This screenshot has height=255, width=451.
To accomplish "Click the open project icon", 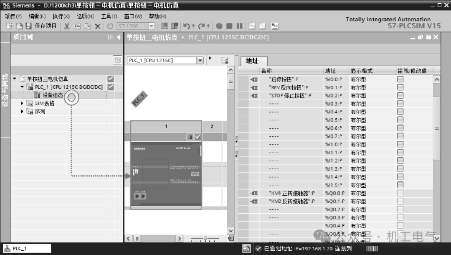I will point(19,26).
